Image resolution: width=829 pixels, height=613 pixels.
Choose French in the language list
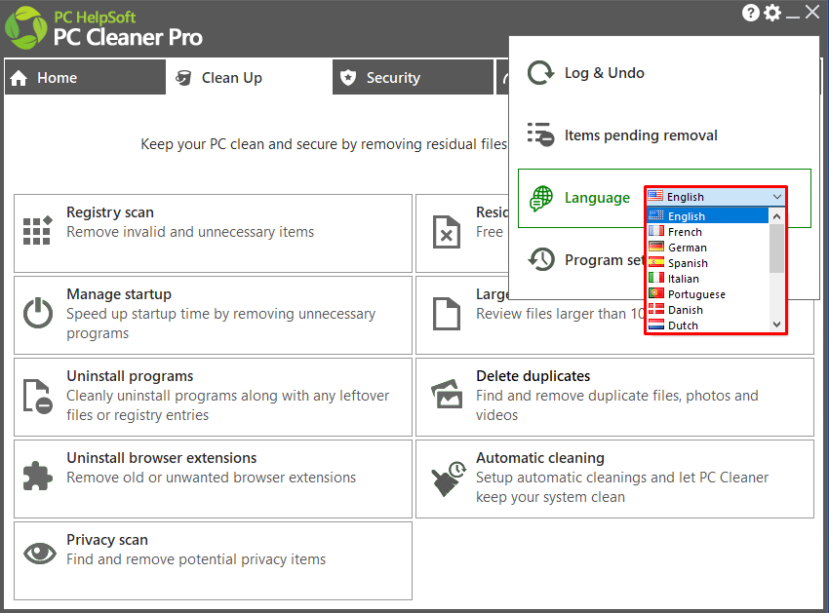[x=707, y=232]
